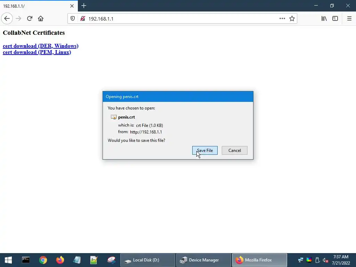Click the crt File (1.0 KB) text

tap(149, 125)
